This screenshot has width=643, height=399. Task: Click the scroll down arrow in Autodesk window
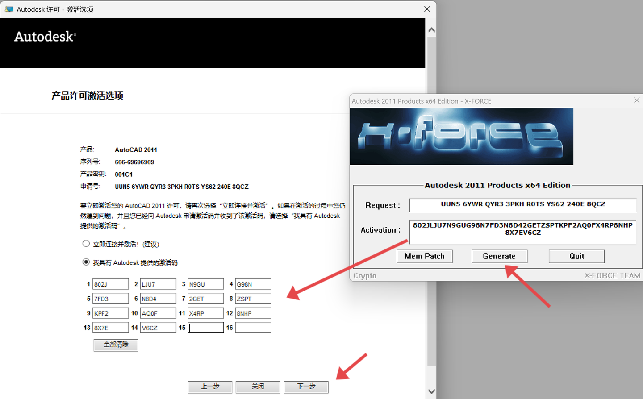[x=431, y=391]
